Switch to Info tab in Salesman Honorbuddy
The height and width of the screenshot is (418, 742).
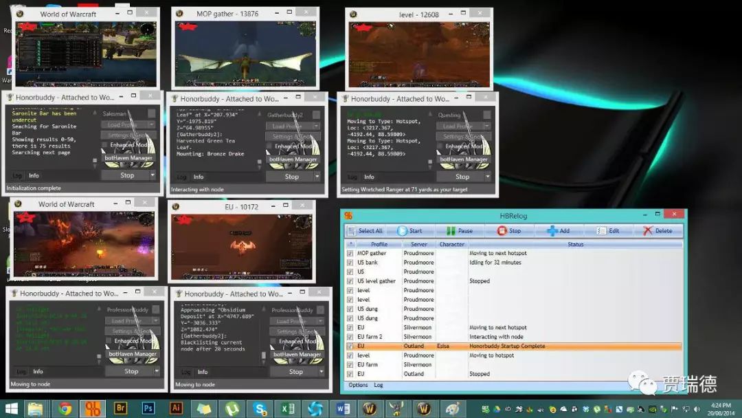point(34,175)
